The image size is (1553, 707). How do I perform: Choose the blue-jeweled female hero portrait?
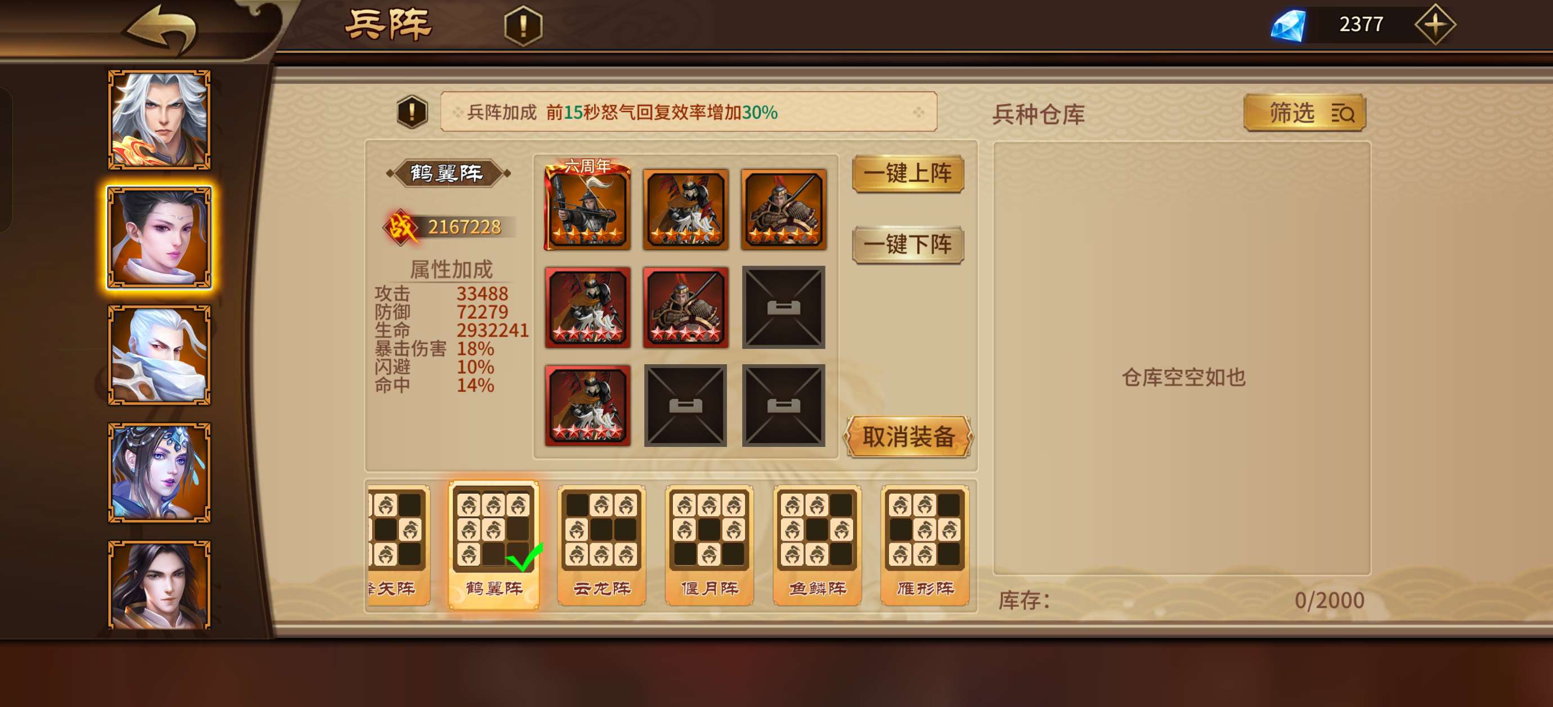[159, 472]
